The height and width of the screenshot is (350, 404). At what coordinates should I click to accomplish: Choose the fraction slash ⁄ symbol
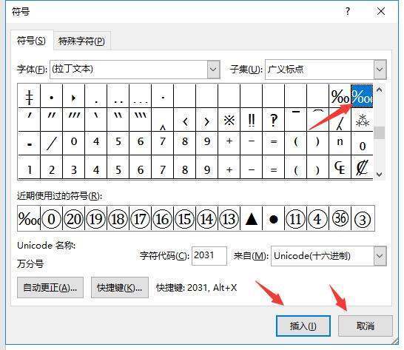(x=52, y=144)
